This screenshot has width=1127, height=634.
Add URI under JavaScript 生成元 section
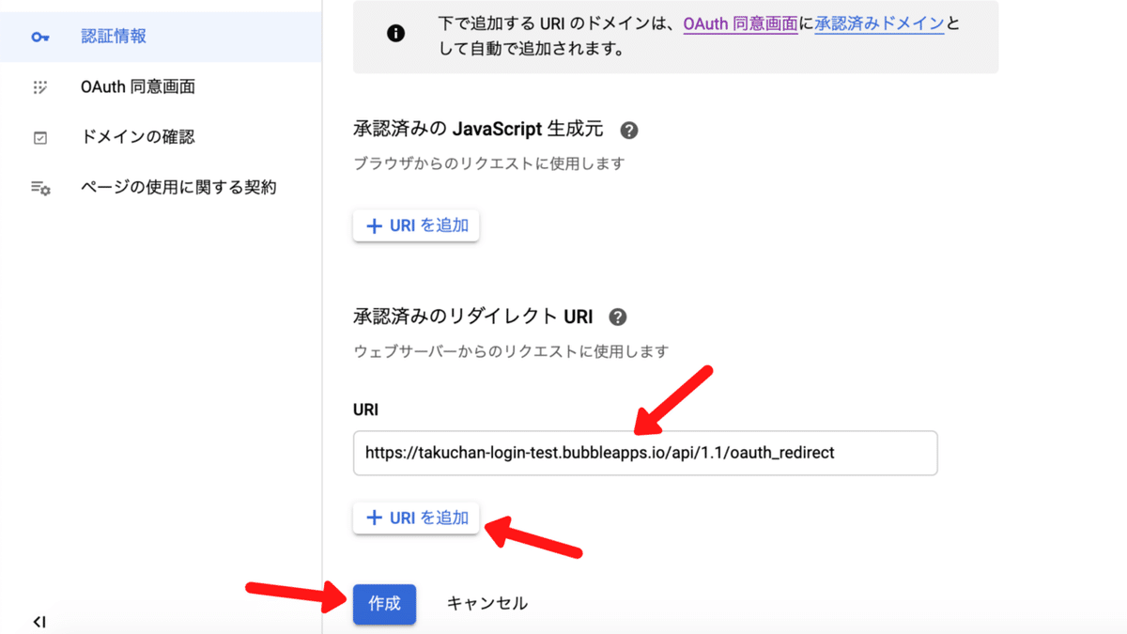click(x=416, y=226)
